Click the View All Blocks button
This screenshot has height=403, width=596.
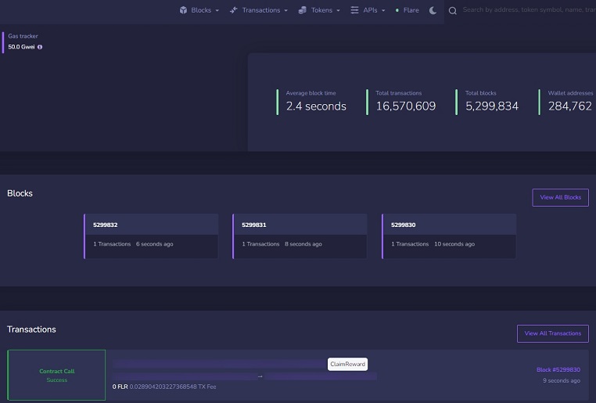pos(560,197)
